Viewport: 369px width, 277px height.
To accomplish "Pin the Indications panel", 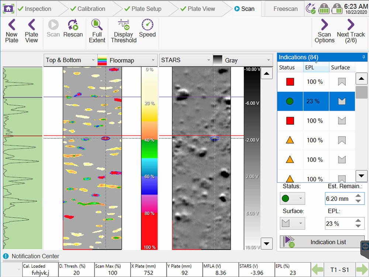I will (363, 57).
